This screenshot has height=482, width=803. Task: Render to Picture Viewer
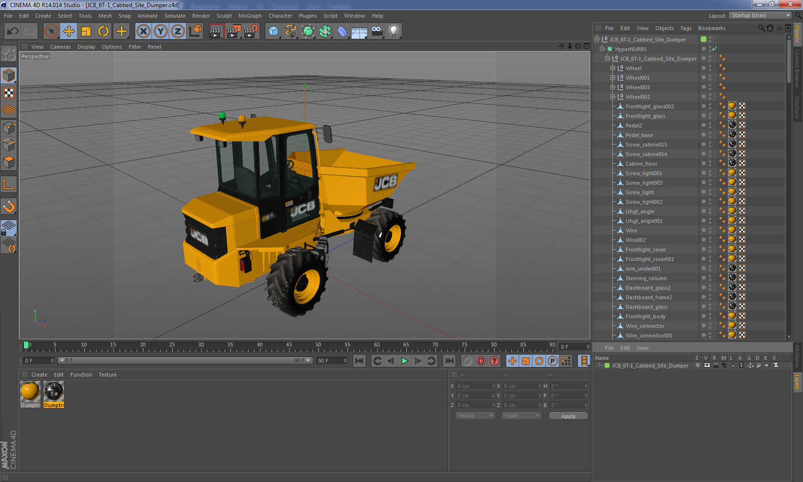pos(234,31)
